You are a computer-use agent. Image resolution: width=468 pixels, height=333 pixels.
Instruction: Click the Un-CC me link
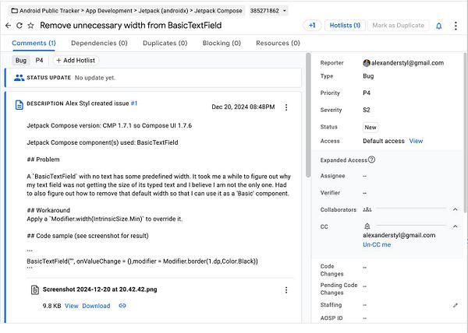pyautogui.click(x=377, y=244)
